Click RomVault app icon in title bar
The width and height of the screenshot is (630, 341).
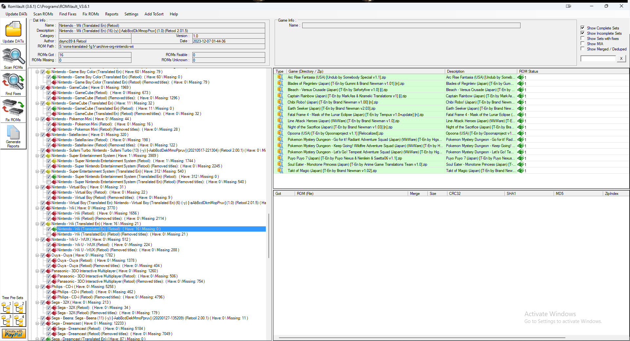point(4,6)
